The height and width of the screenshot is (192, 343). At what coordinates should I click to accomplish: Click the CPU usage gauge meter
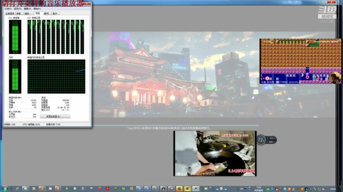pyautogui.click(x=15, y=37)
